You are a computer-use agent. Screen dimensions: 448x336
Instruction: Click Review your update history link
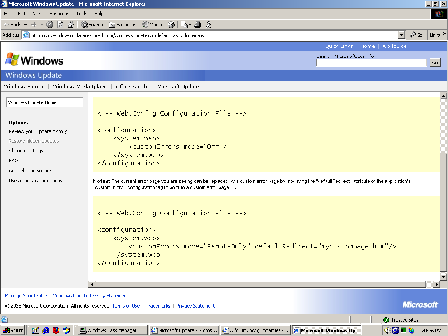click(x=38, y=131)
